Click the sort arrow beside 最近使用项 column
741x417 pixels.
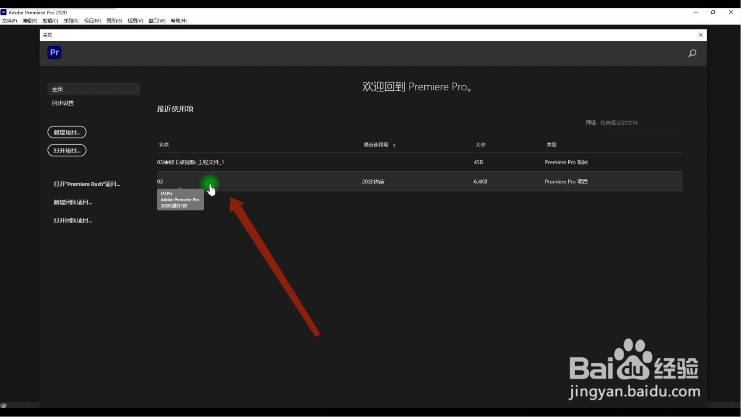coord(394,145)
